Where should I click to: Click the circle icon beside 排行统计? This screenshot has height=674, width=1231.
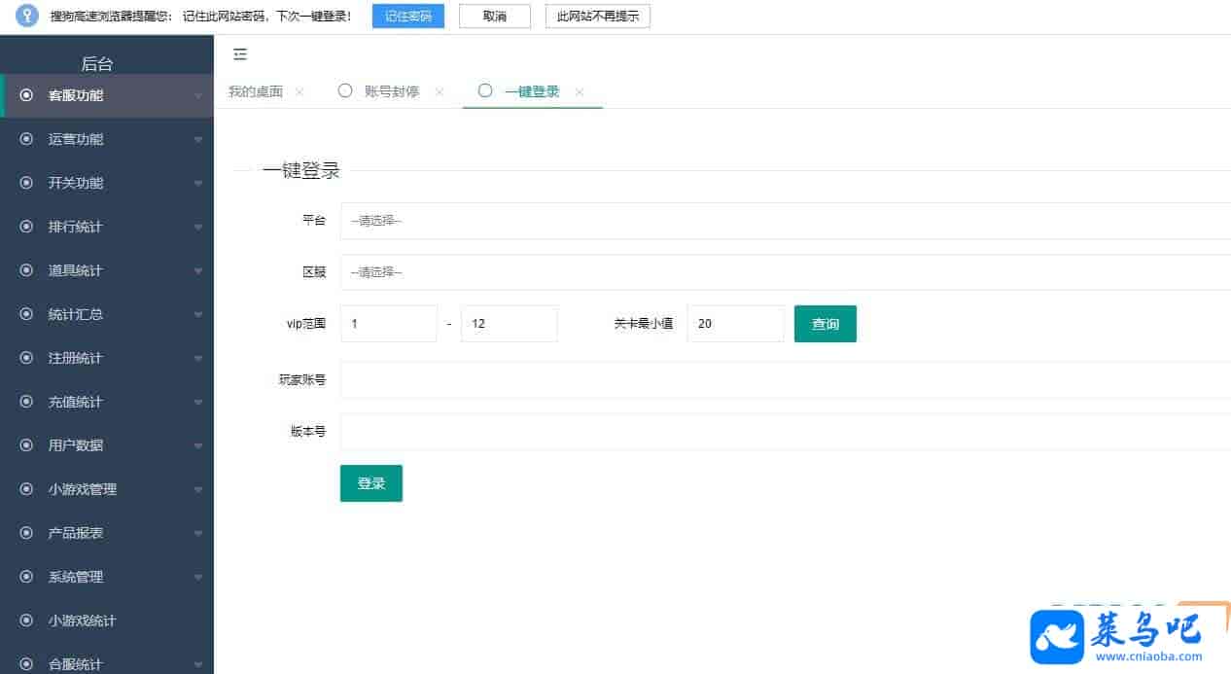pos(26,227)
